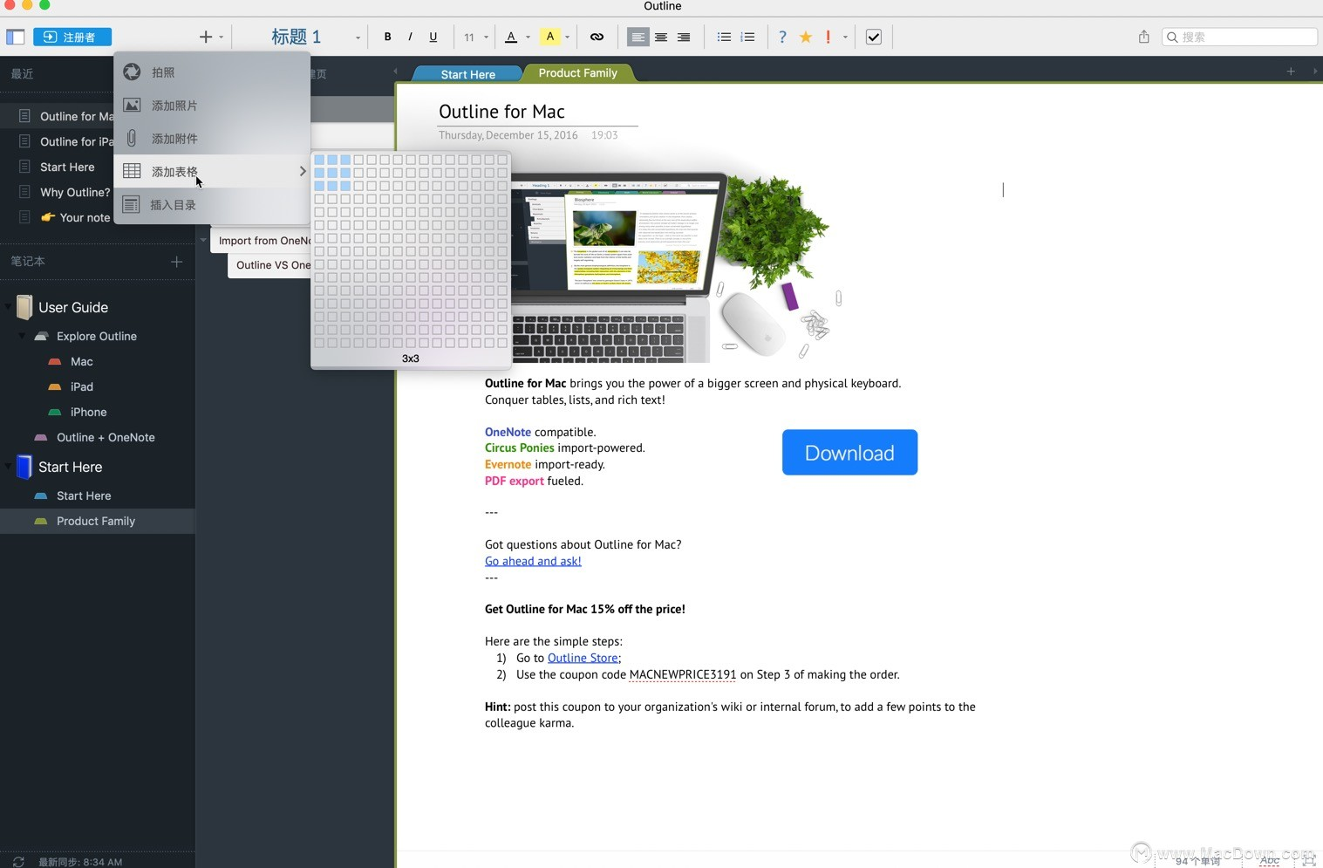Choose the add attachment menu item
This screenshot has width=1323, height=868.
coord(212,138)
